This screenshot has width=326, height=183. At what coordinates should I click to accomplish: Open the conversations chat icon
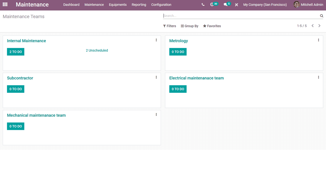click(x=226, y=5)
